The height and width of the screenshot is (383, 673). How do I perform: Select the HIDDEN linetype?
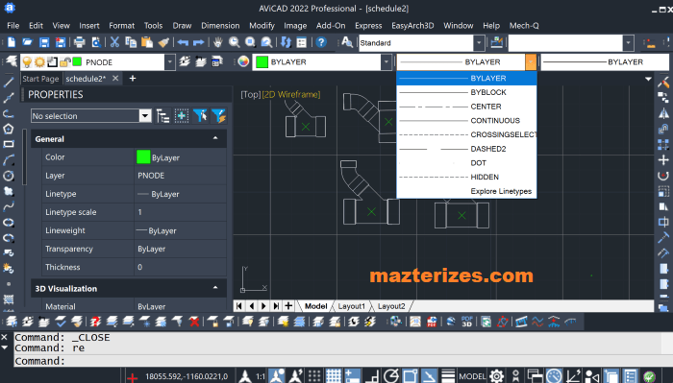(466, 177)
